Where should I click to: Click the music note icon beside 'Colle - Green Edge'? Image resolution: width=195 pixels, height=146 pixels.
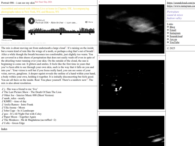point(3,123)
